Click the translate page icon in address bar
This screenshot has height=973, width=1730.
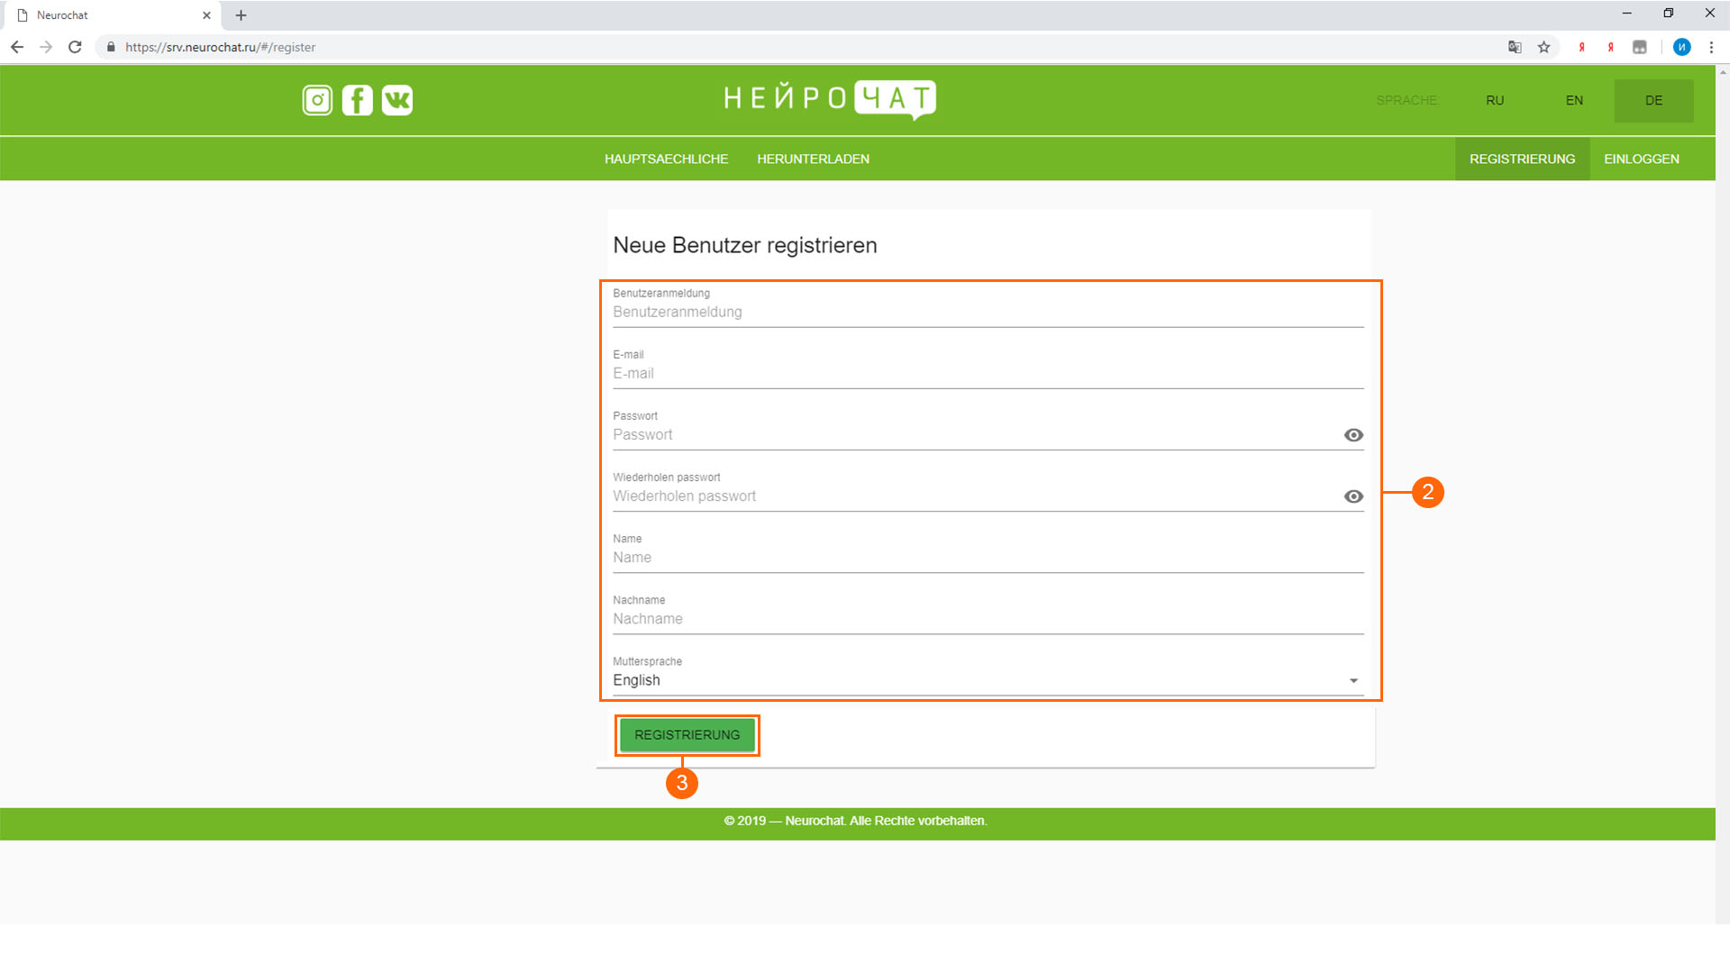click(x=1515, y=47)
